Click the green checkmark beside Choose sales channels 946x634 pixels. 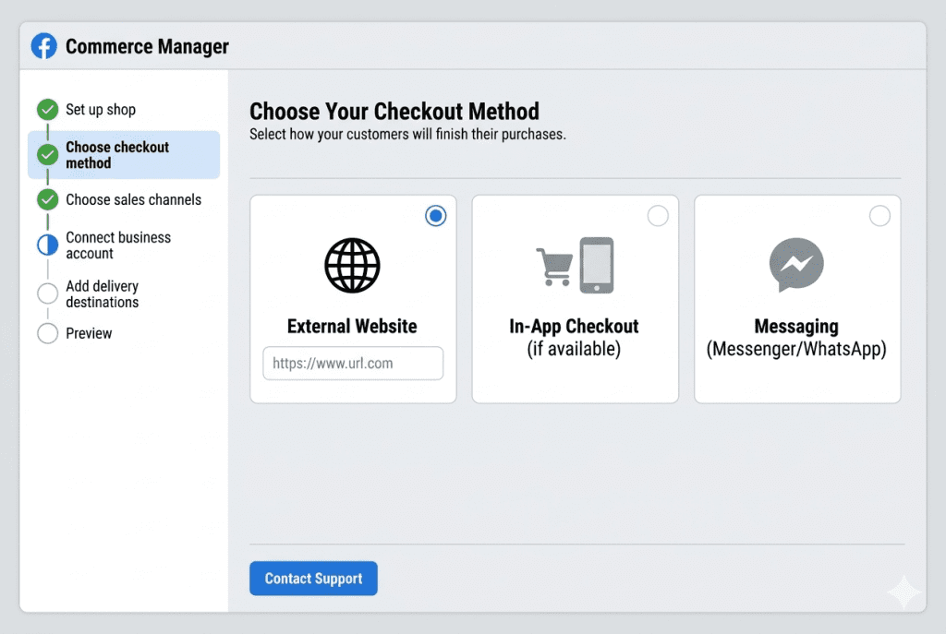click(48, 199)
